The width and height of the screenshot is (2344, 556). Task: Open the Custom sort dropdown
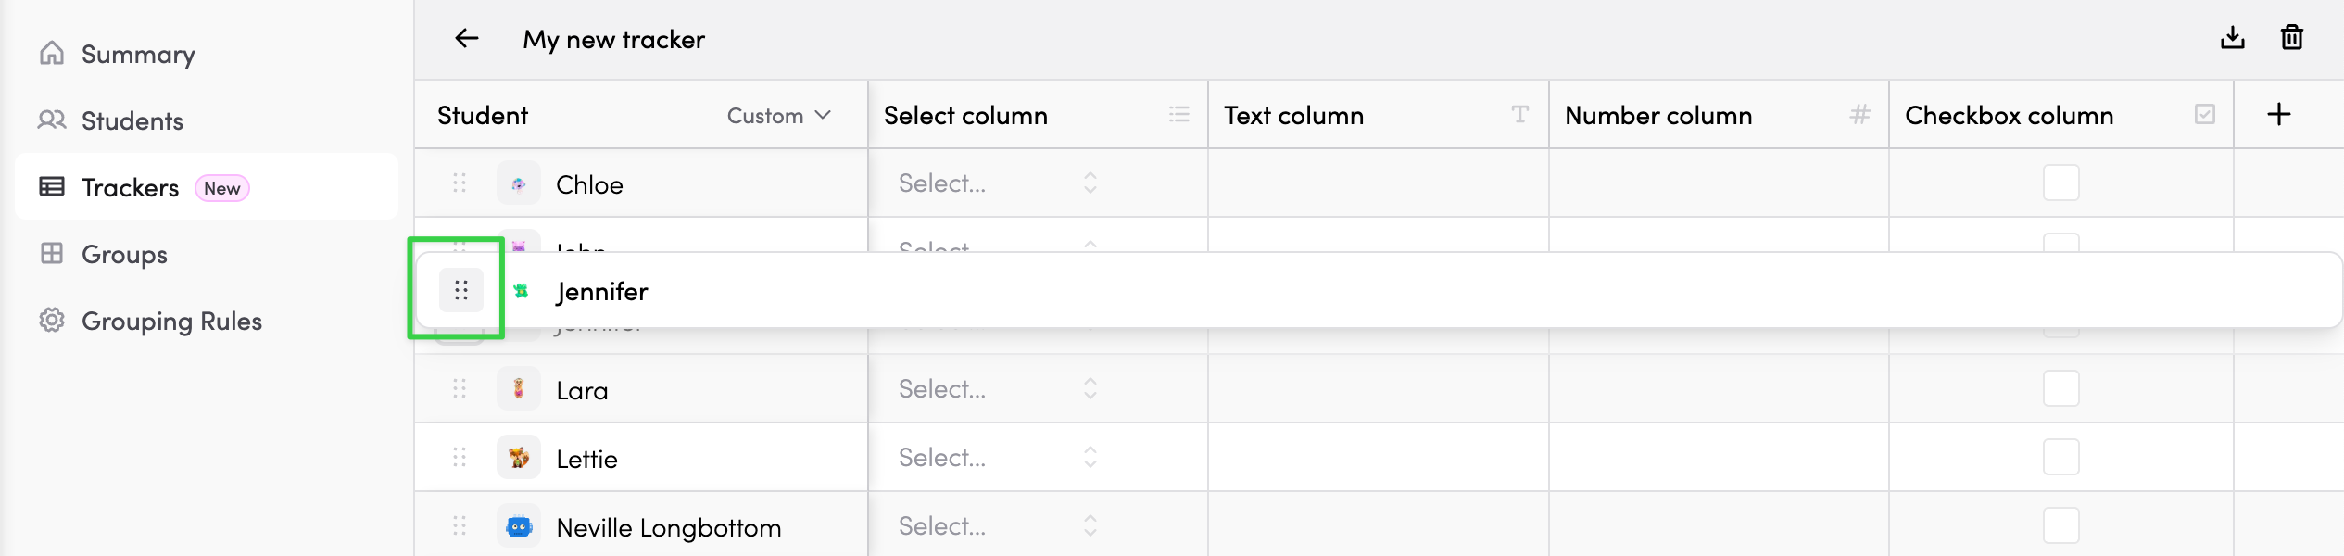tap(778, 116)
